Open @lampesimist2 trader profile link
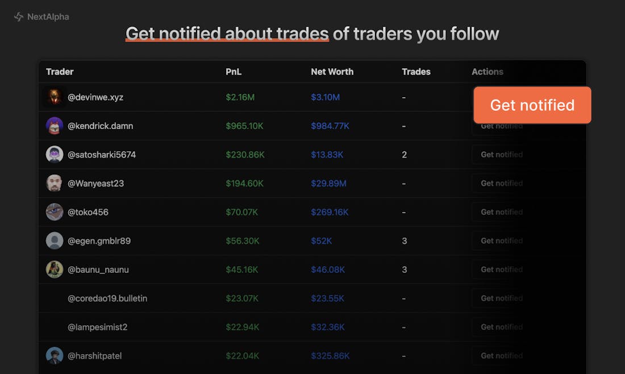Viewport: 625px width, 374px height. (x=97, y=327)
